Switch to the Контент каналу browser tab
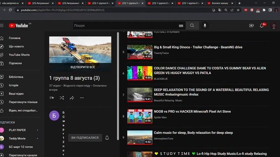 click(220, 3)
